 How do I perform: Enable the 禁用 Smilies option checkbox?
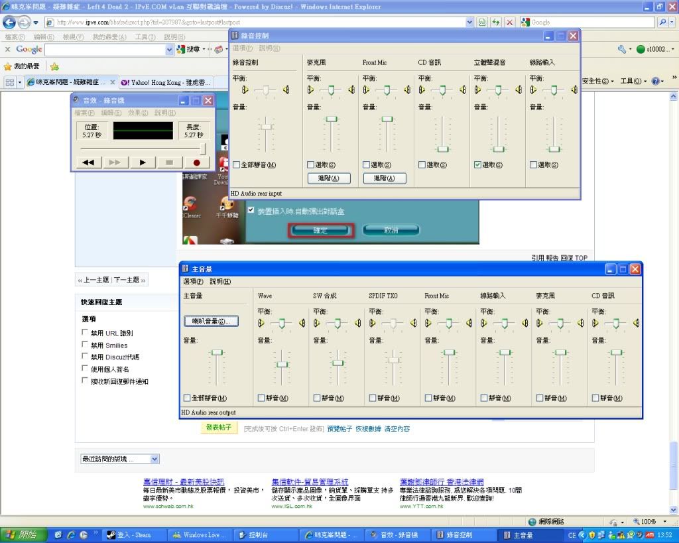(x=85, y=345)
